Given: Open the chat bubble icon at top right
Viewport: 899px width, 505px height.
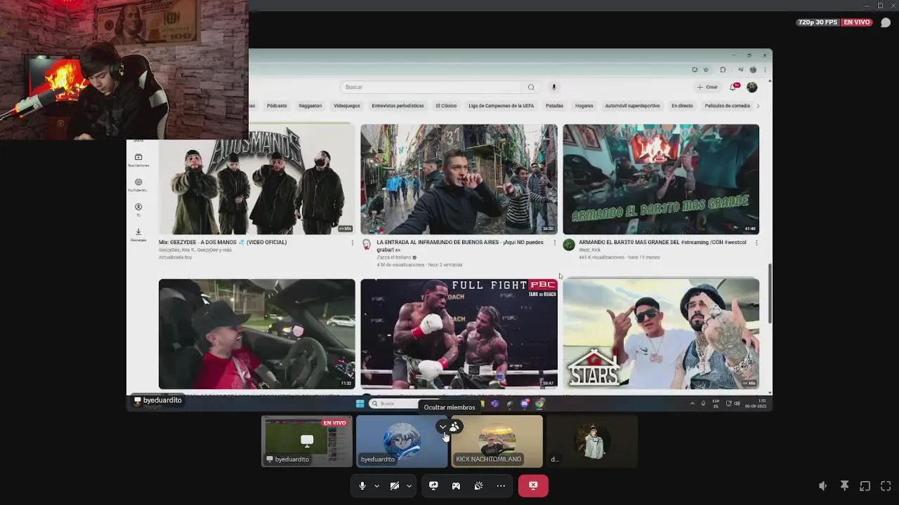Looking at the screenshot, I should [886, 22].
